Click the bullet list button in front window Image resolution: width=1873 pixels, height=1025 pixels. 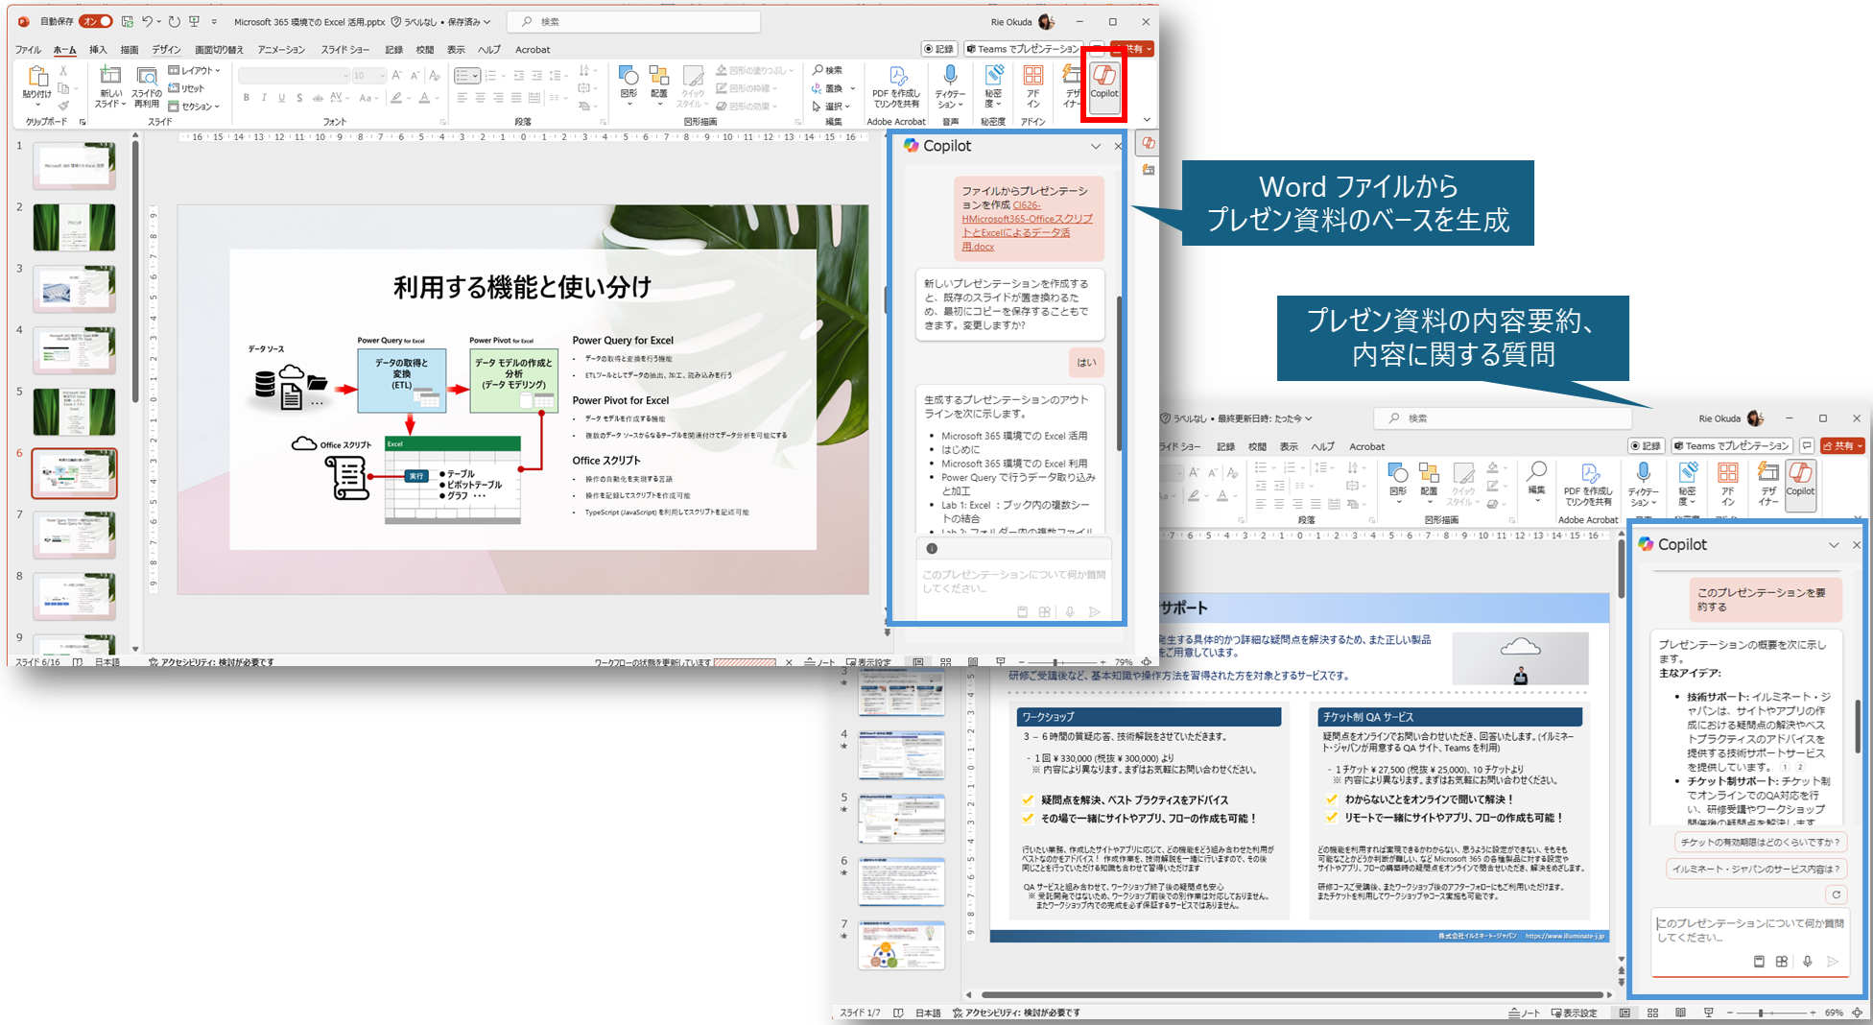[466, 76]
